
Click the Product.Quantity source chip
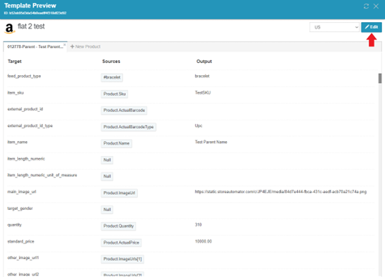tap(119, 226)
